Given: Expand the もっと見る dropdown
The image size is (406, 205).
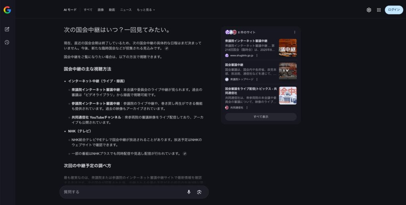Looking at the screenshot, I should pyautogui.click(x=146, y=10).
